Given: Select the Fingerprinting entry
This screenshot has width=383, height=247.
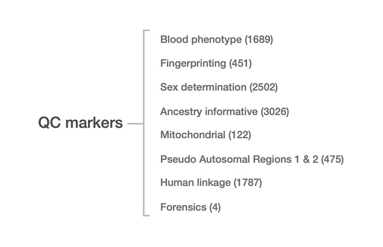Looking at the screenshot, I should [194, 63].
